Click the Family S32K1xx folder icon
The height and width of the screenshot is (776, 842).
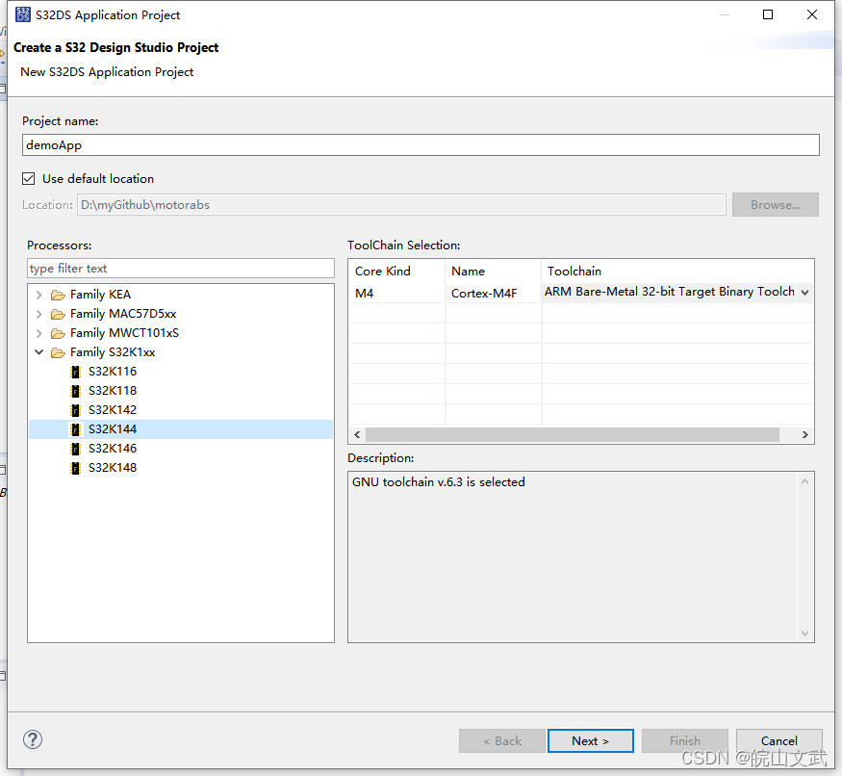tap(58, 352)
